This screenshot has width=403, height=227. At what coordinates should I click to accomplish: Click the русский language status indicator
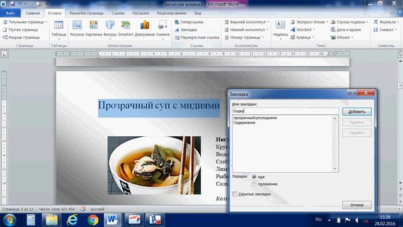[x=98, y=209]
